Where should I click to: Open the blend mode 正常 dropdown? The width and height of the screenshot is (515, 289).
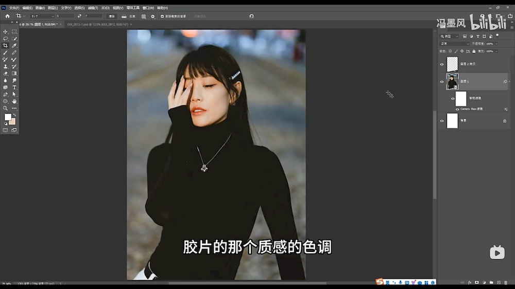(x=454, y=44)
